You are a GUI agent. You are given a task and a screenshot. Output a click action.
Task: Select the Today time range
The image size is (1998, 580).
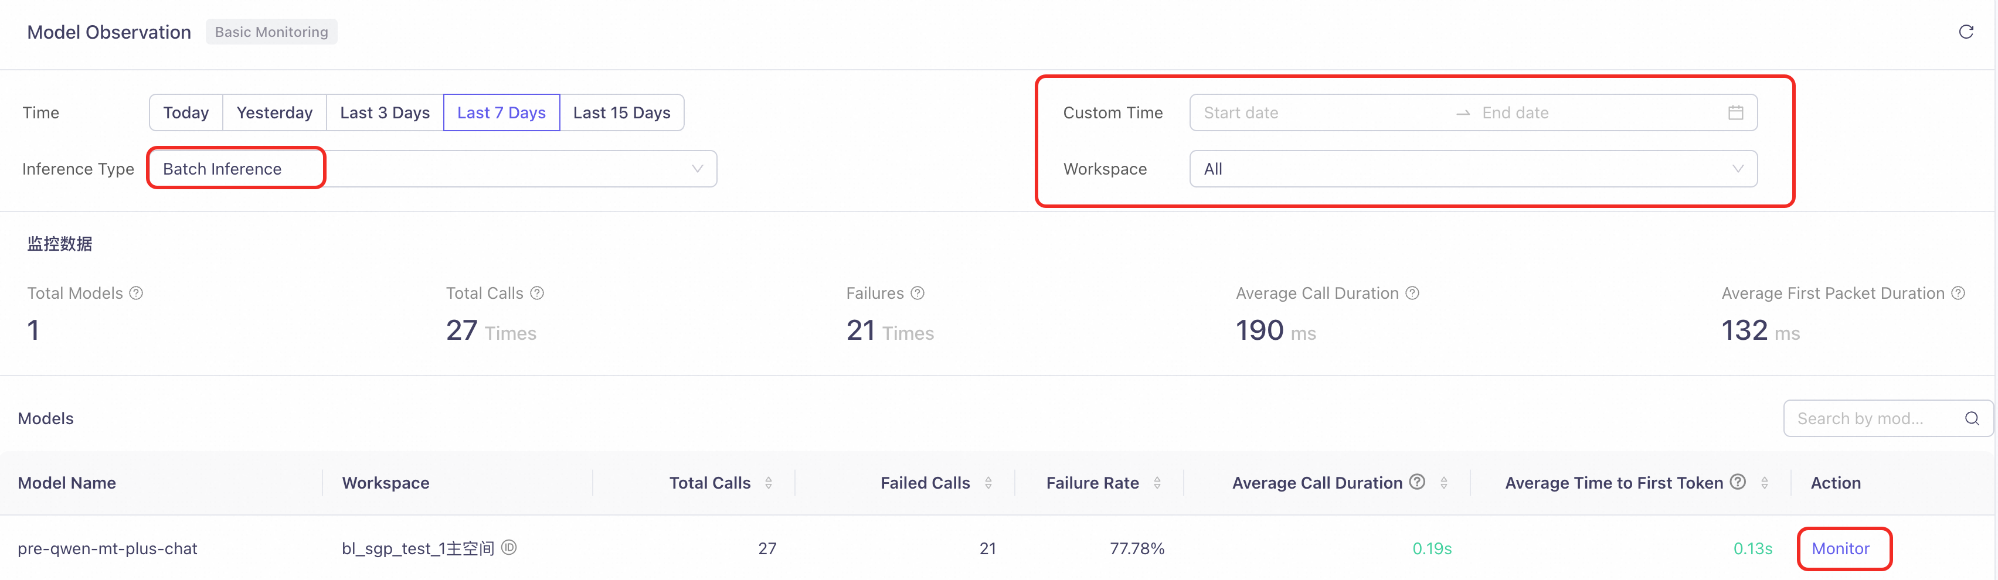[186, 112]
